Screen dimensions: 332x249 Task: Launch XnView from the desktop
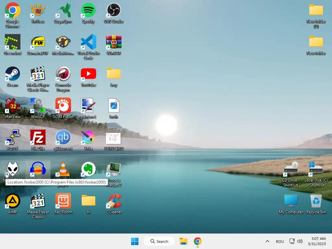coord(38,10)
